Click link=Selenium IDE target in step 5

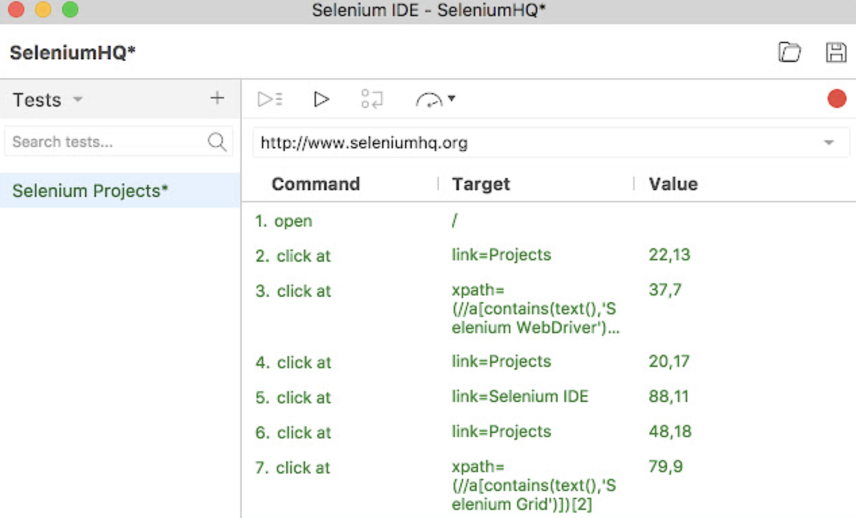(x=520, y=397)
